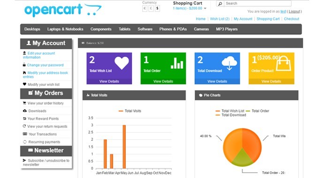333x178 pixels.
Task: Click the heart icon on Total Wish List card
Action: [x=121, y=63]
